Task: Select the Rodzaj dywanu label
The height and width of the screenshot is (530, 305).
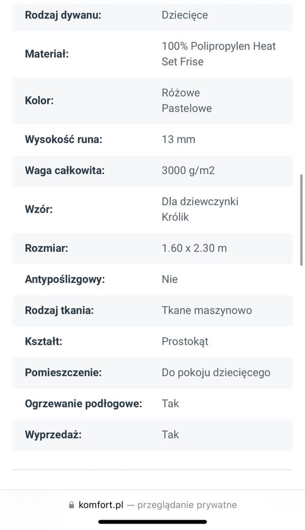Action: pyautogui.click(x=63, y=15)
